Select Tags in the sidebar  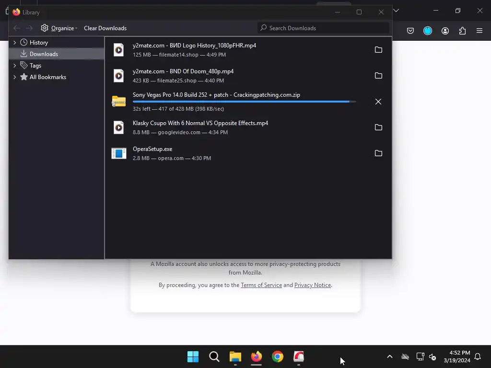pyautogui.click(x=35, y=66)
